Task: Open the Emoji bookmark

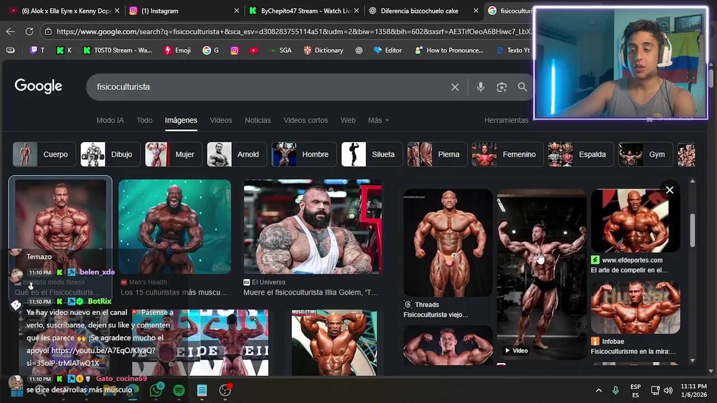Action: (x=177, y=50)
